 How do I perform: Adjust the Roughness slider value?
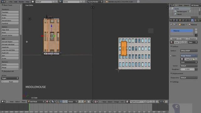(x=187, y=69)
